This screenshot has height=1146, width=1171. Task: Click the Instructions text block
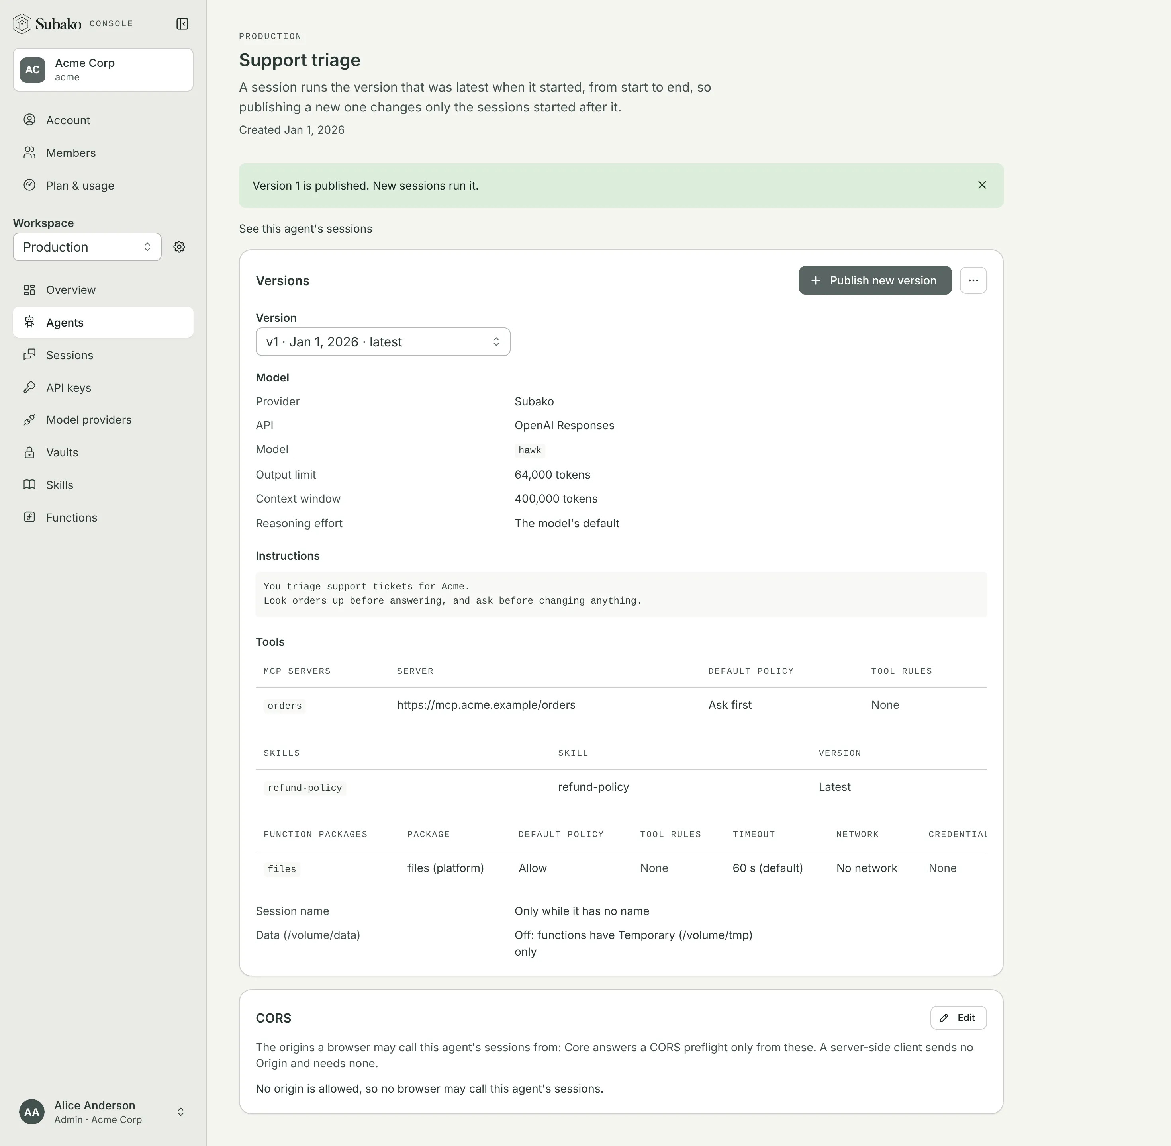(x=621, y=594)
